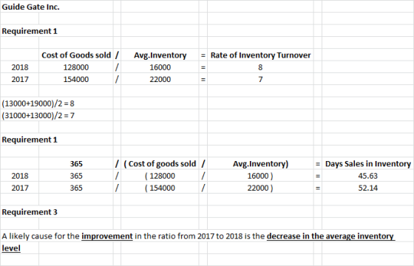Click the (31000+13000)/2 = 7 formula cell
This screenshot has height=266, width=414.
38,115
